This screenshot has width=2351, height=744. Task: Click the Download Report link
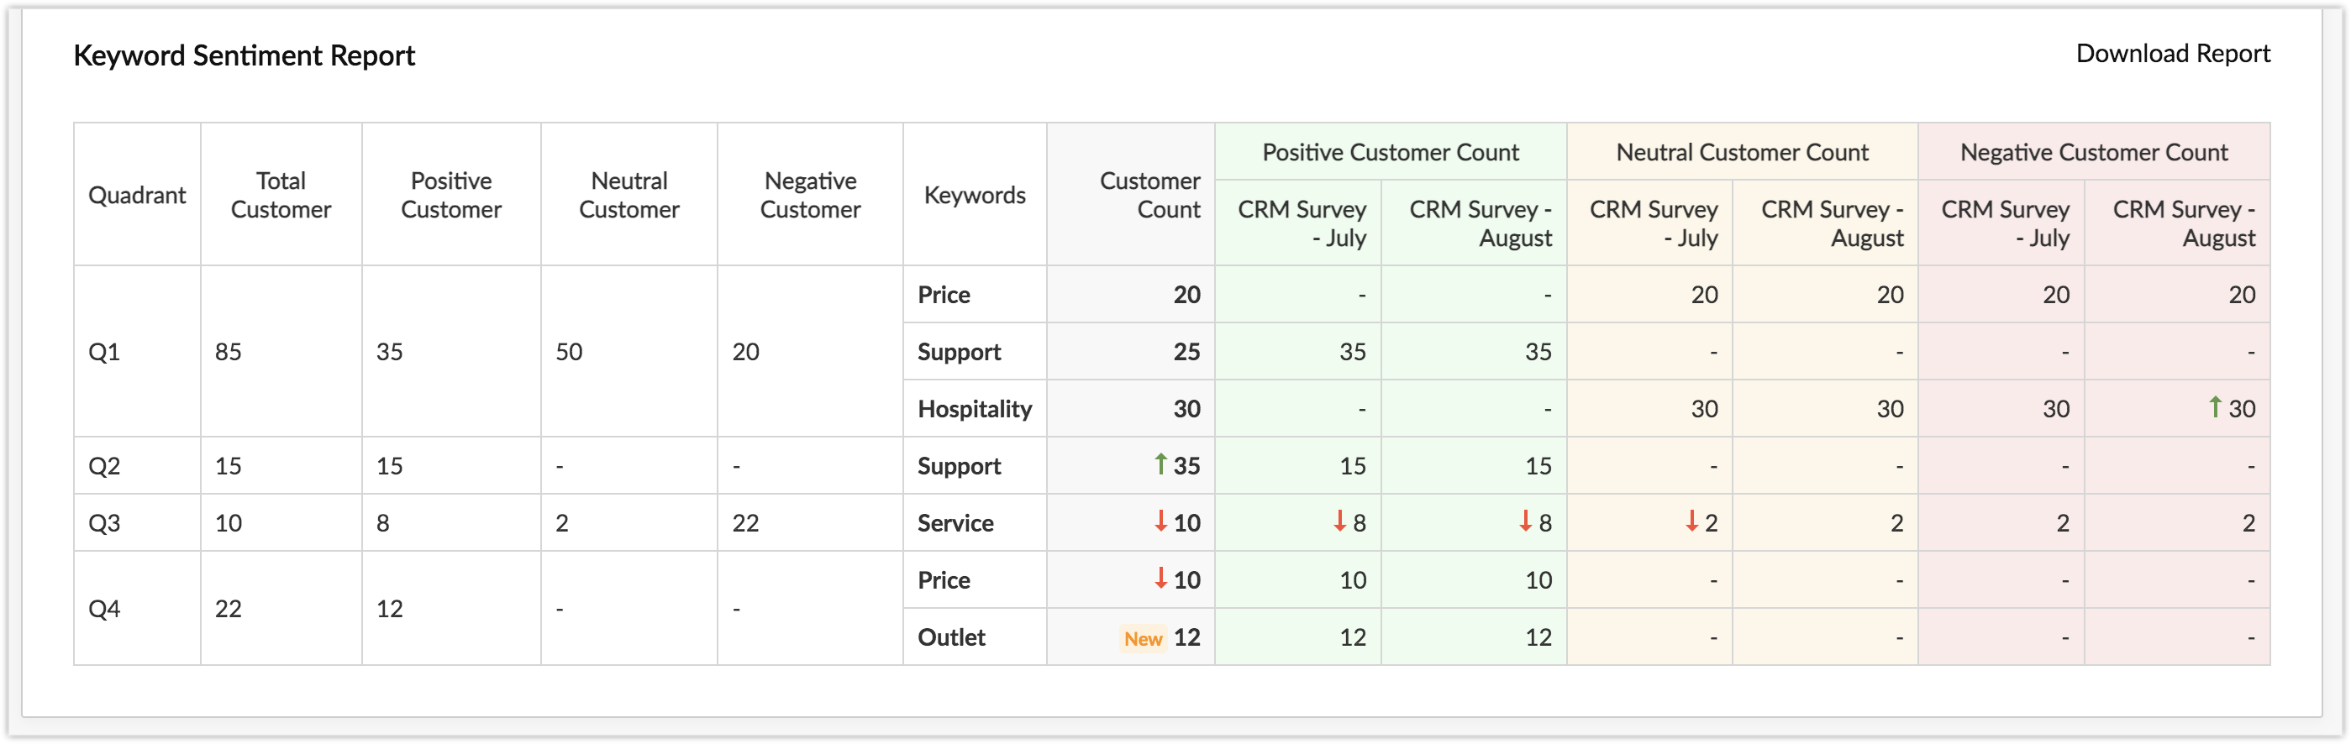pyautogui.click(x=2172, y=54)
